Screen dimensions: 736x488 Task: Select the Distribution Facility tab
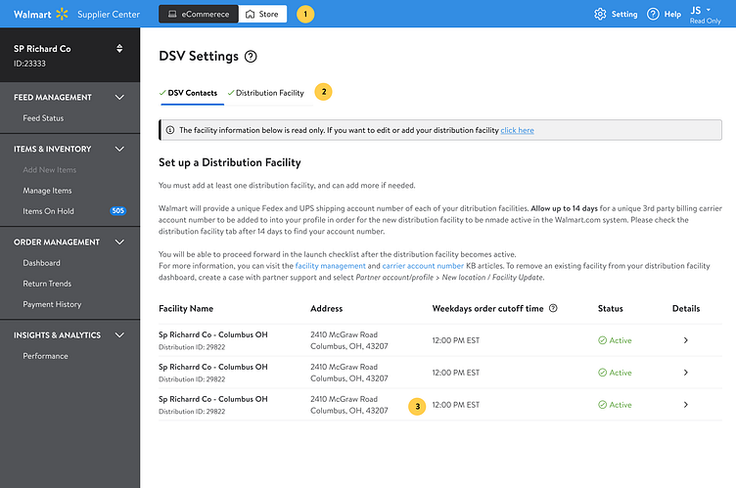coord(266,93)
